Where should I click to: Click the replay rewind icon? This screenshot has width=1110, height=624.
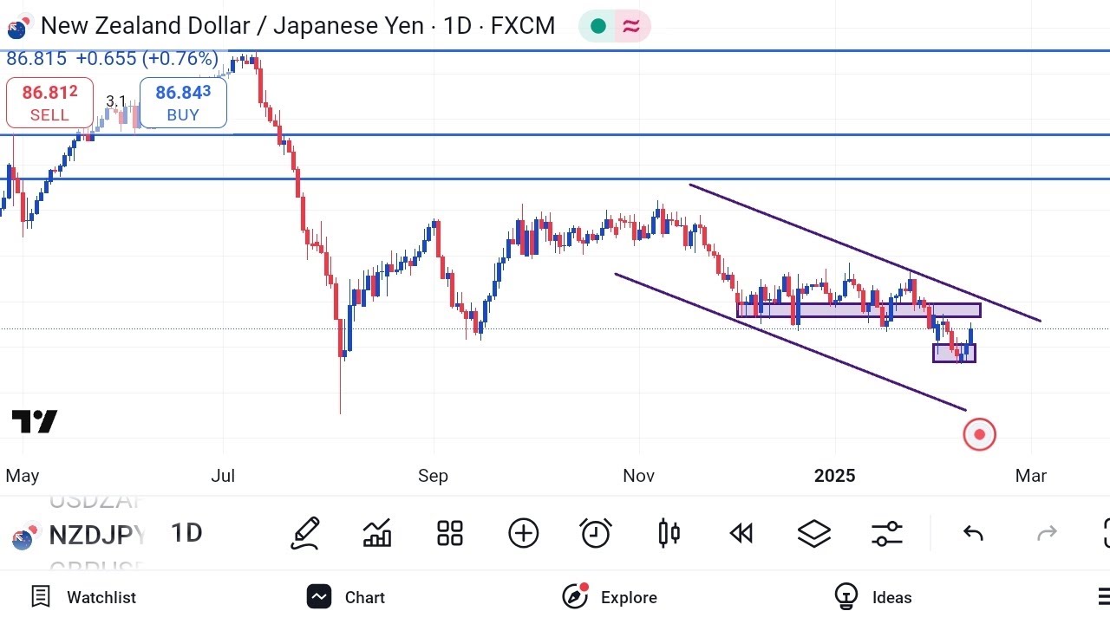pyautogui.click(x=741, y=533)
